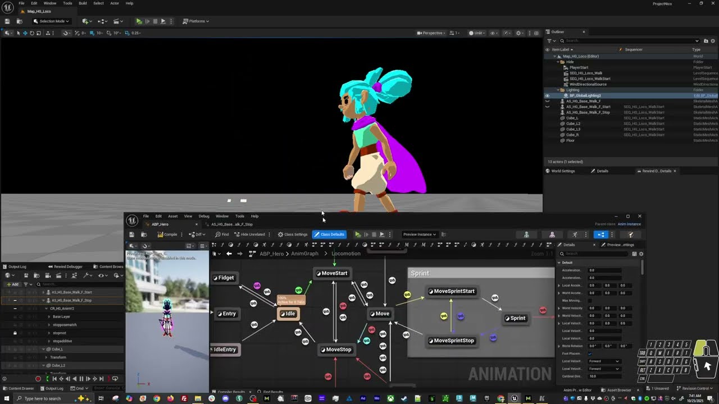Viewport: 719px width, 404px height.
Task: Collapse CR_HG_AnimV2 track
Action: click(x=46, y=309)
